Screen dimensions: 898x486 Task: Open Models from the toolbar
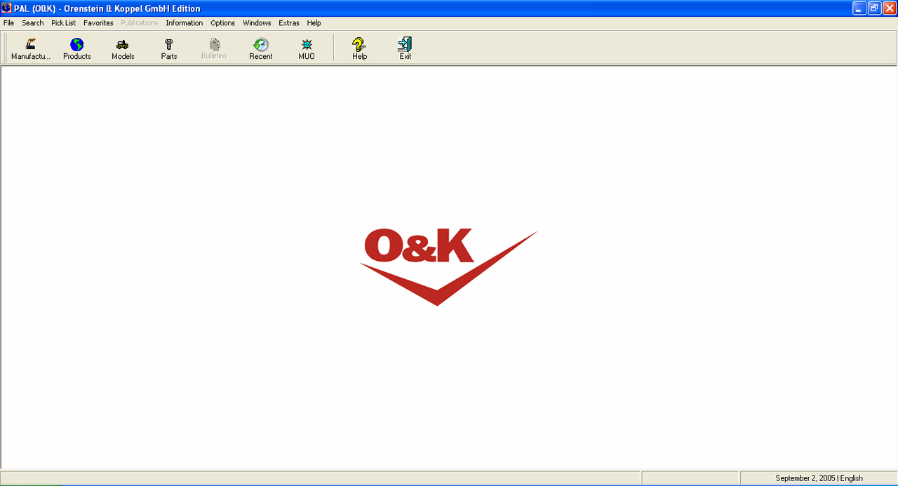123,48
